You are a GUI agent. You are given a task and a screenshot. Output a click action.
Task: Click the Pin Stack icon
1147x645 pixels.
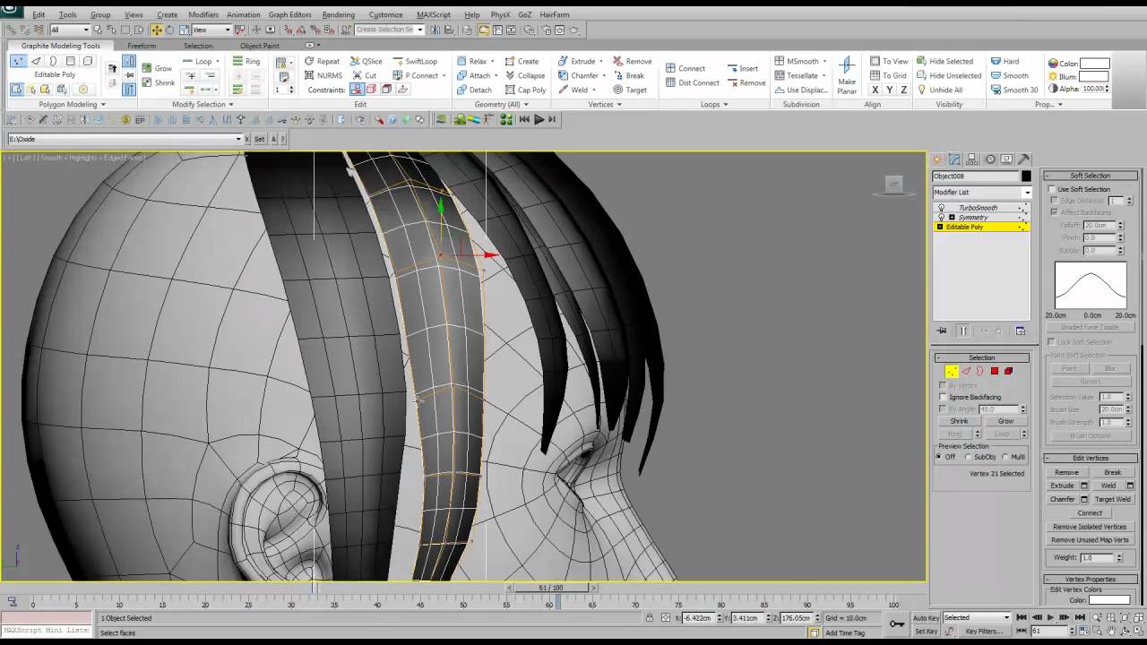942,331
